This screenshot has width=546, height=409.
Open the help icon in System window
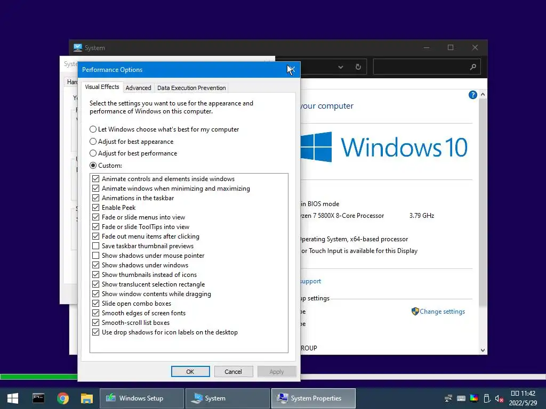pyautogui.click(x=472, y=95)
